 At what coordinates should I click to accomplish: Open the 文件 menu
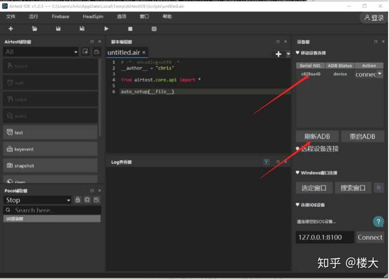click(11, 16)
